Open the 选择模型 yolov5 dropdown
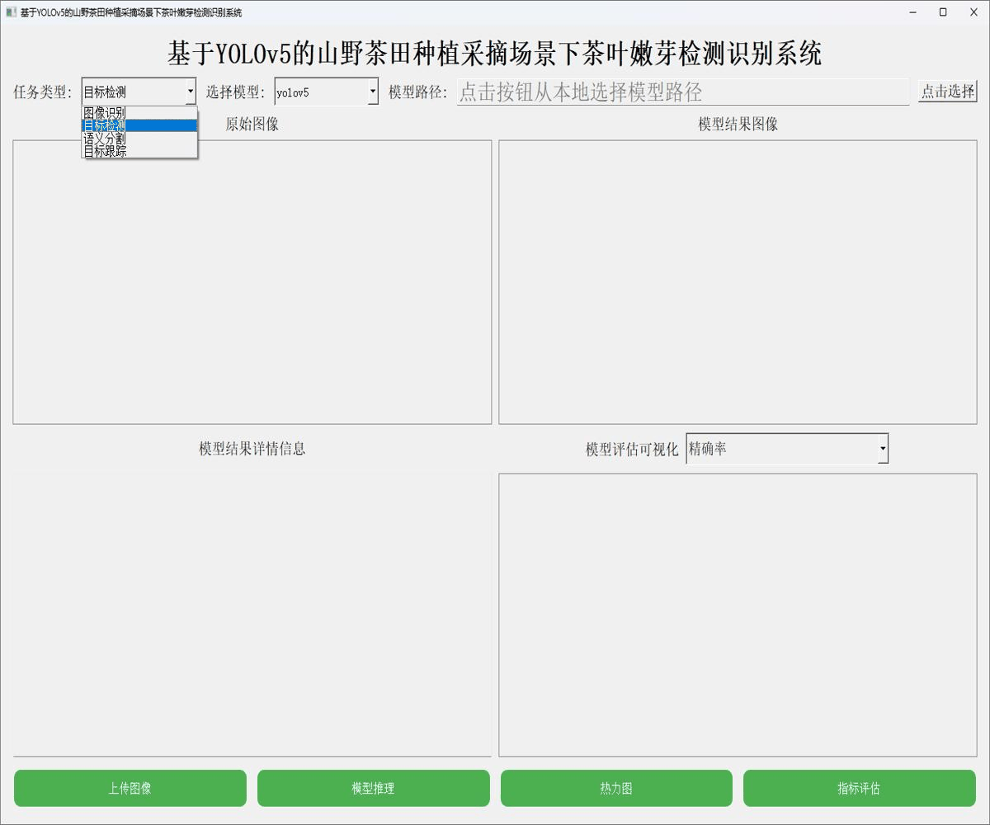 327,92
